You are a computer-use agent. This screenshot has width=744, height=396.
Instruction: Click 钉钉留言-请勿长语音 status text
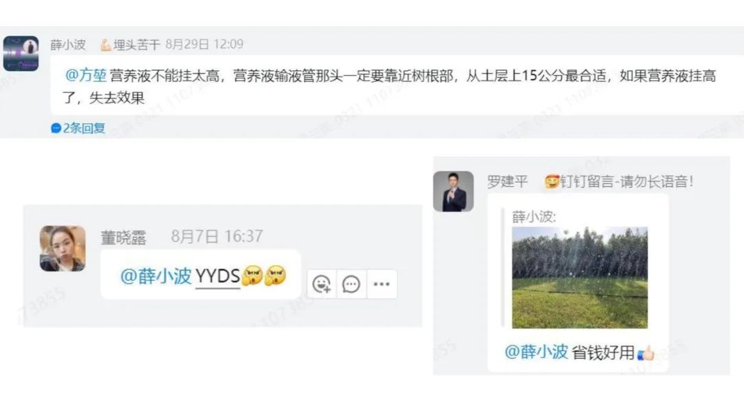627,181
